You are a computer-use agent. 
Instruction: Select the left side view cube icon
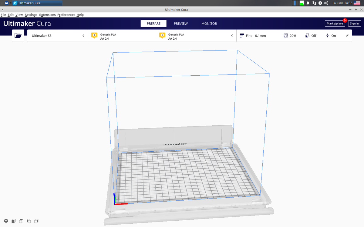click(29, 221)
